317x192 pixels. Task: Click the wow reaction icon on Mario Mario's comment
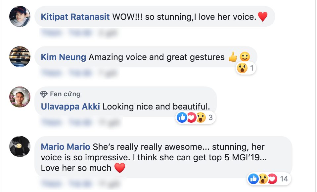263,179
